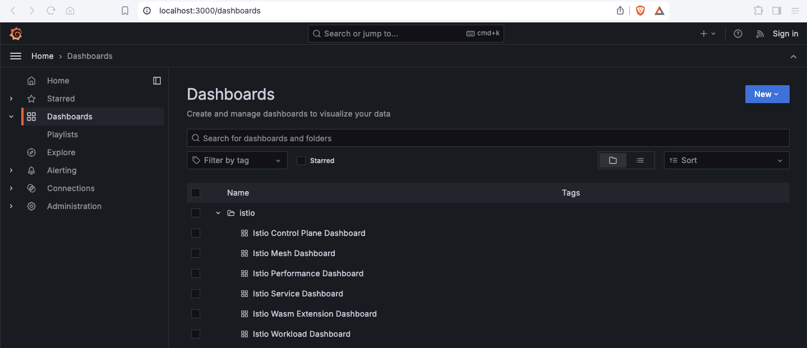Click the Sign in link
This screenshot has width=807, height=348.
point(785,34)
